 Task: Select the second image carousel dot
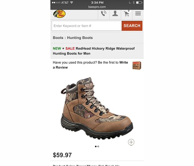click(98, 147)
